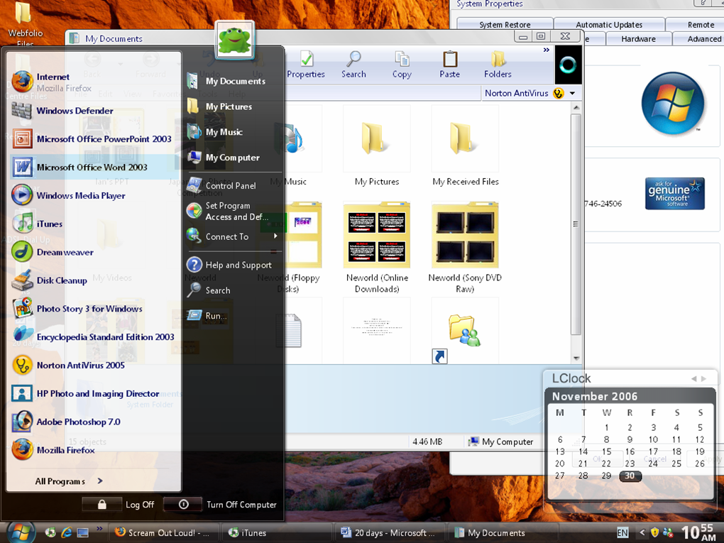Open Control Panel
Image resolution: width=724 pixels, height=543 pixels.
tap(221, 186)
